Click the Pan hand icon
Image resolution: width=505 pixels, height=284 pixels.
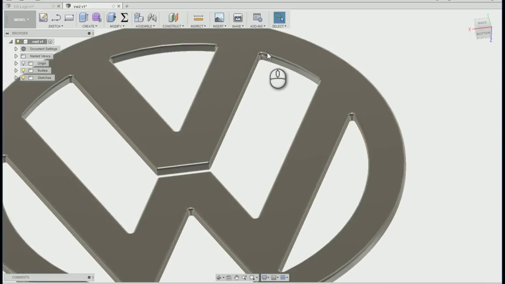tap(236, 278)
